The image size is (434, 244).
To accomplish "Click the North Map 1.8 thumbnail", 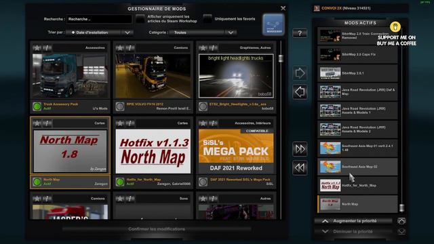I will click(x=70, y=151).
